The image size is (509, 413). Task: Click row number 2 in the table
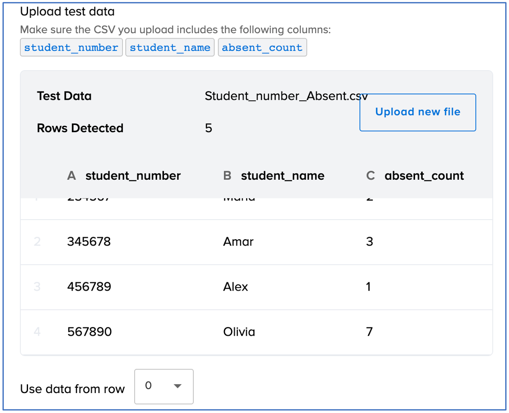(37, 242)
